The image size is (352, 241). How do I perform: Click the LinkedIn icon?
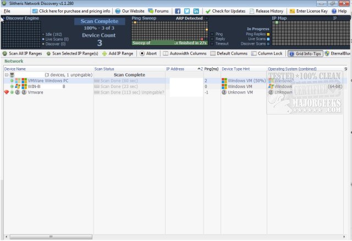pyautogui.click(x=196, y=11)
